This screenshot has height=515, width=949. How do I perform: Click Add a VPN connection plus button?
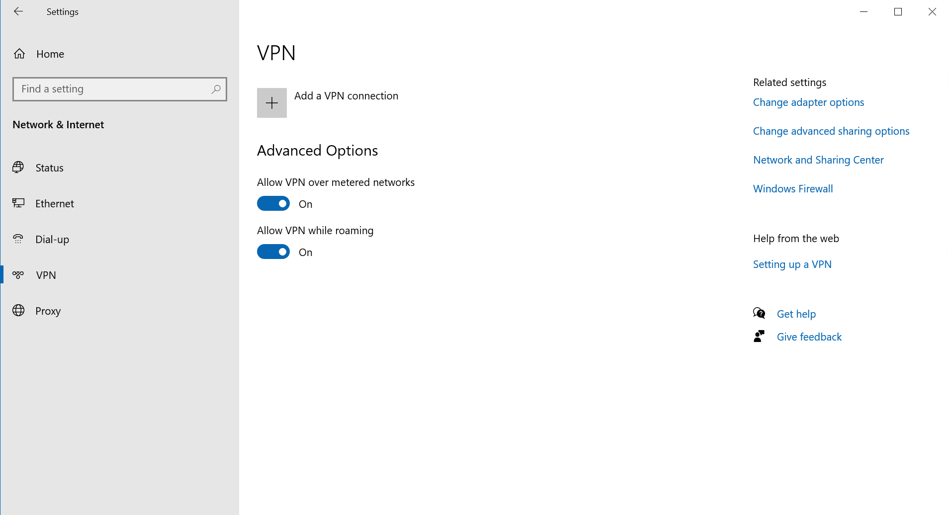[271, 103]
